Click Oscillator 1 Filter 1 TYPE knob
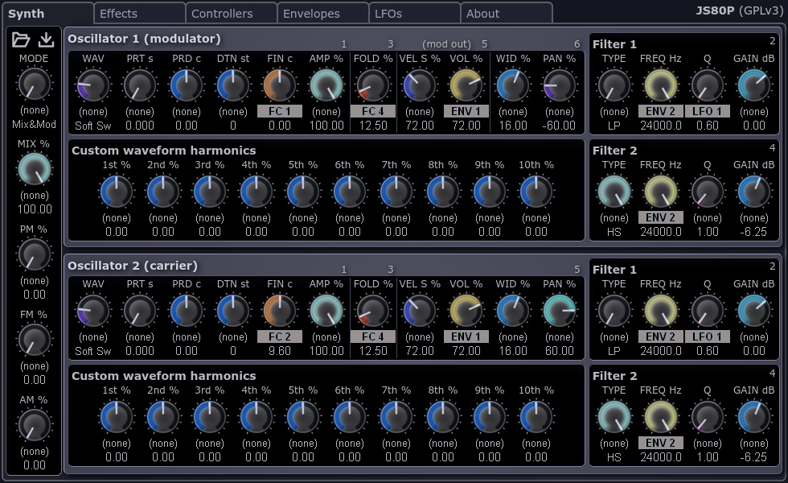This screenshot has width=788, height=483. pos(614,85)
